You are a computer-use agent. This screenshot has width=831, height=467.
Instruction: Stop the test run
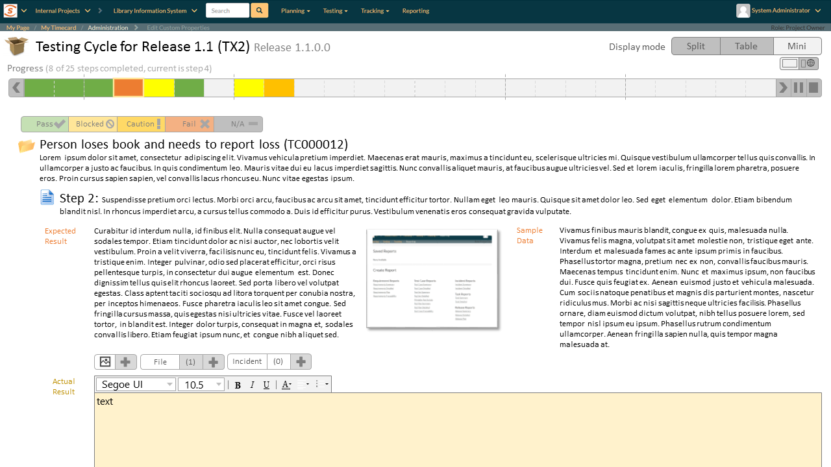tap(813, 88)
